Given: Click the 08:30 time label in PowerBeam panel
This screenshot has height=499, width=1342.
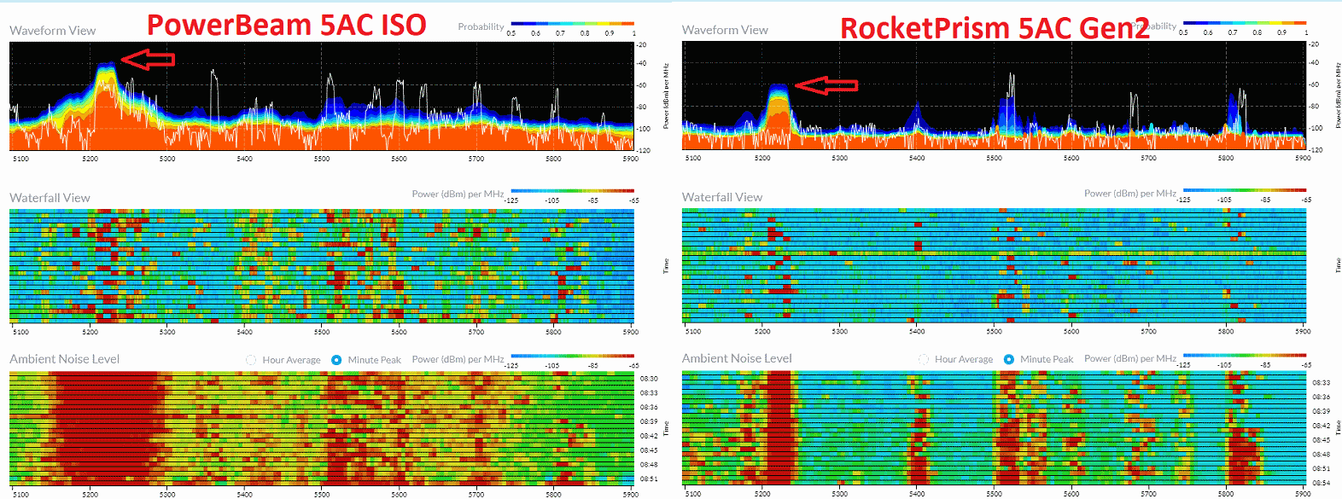Looking at the screenshot, I should pyautogui.click(x=649, y=379).
